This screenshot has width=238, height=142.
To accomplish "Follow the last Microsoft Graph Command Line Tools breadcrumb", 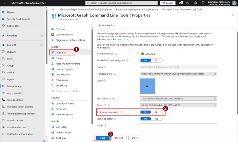I will (182, 9).
